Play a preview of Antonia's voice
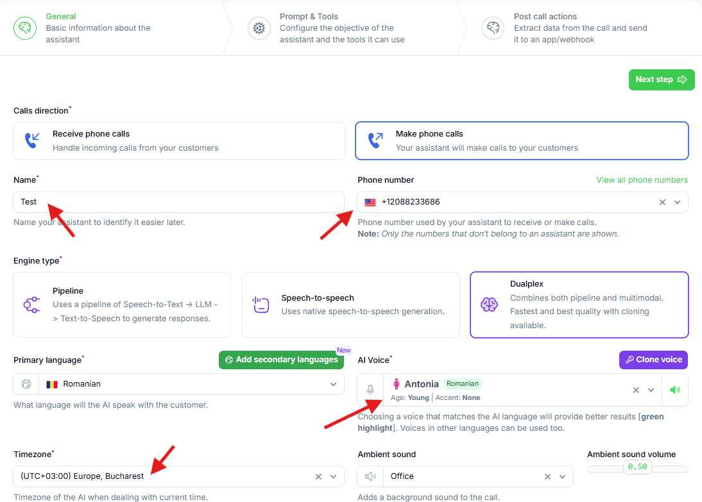Viewport: 702px width, 502px height. (674, 389)
